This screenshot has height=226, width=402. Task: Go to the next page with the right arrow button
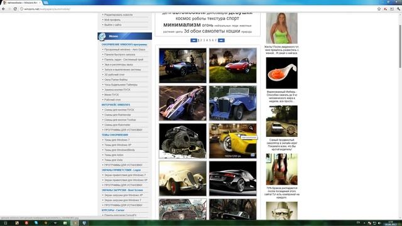[221, 40]
